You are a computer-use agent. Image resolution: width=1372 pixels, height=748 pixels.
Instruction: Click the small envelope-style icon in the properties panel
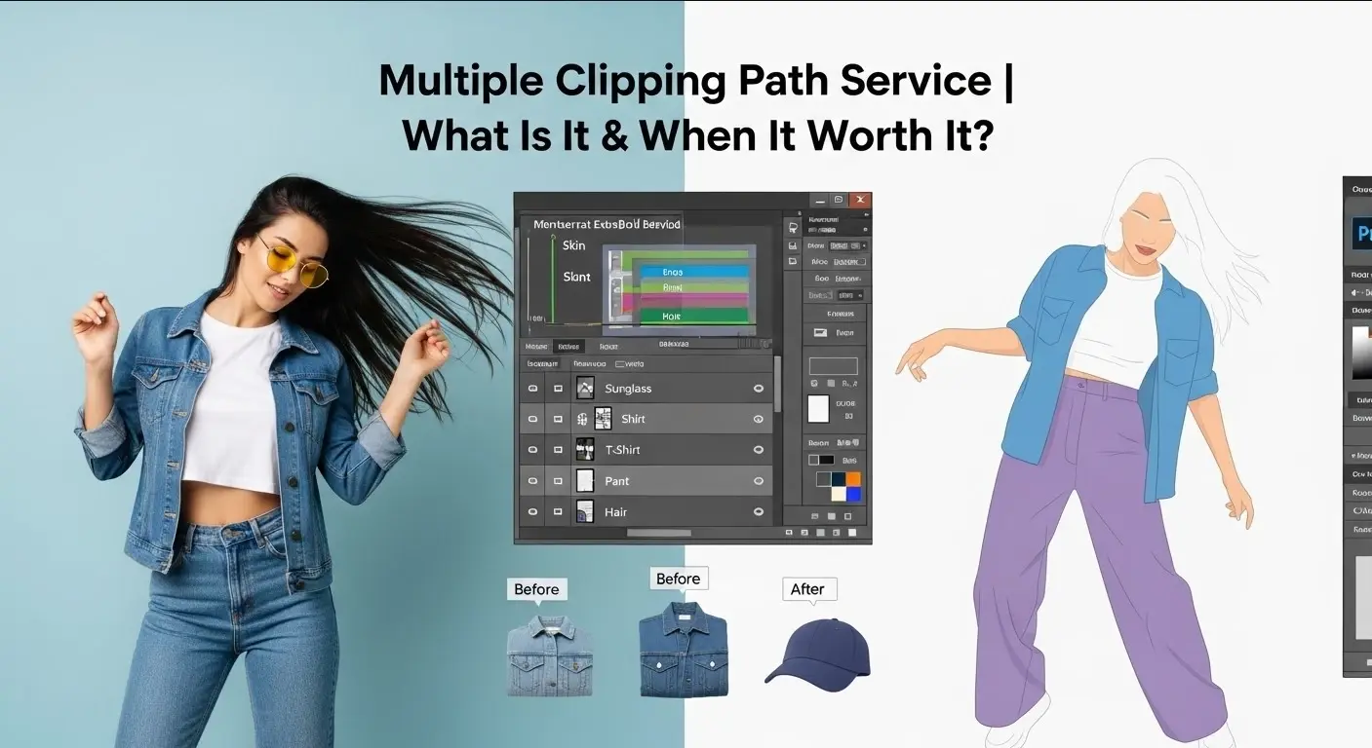820,330
